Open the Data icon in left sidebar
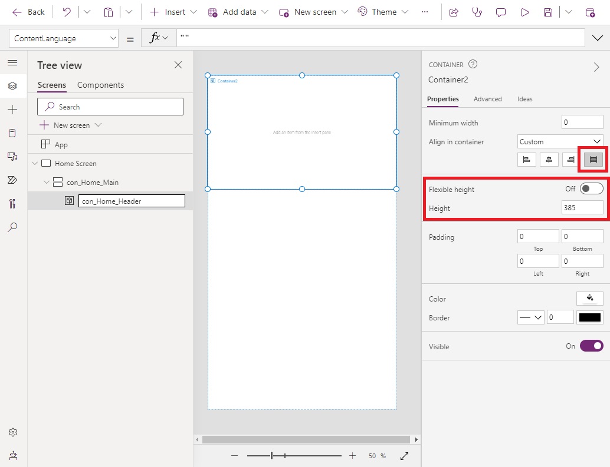The image size is (610, 467). coord(12,133)
